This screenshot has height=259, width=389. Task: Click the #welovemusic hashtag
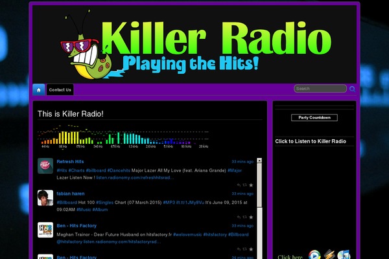point(187,234)
